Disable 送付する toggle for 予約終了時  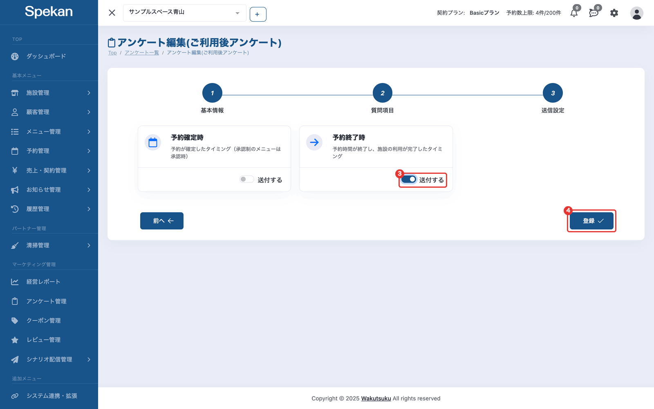pyautogui.click(x=409, y=180)
